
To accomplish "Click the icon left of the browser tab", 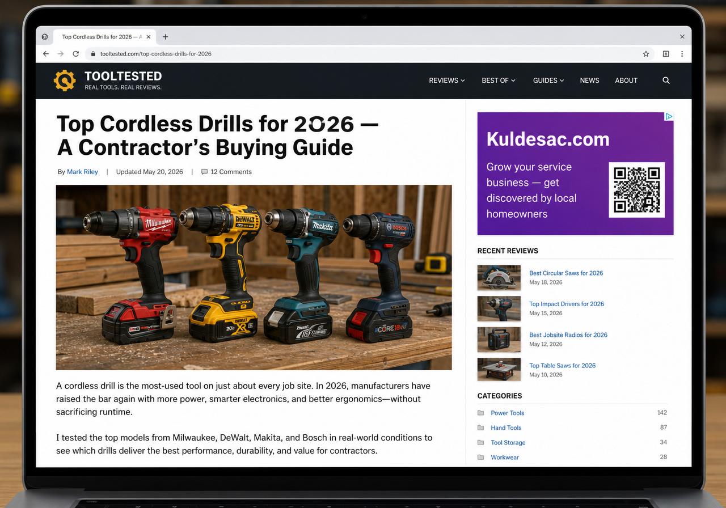I will click(45, 37).
